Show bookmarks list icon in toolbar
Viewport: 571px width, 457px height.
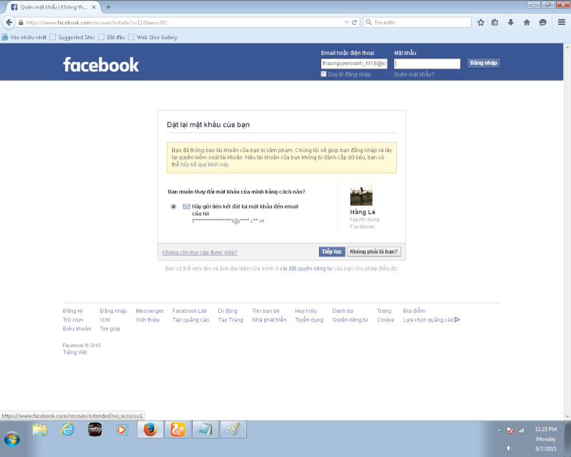pyautogui.click(x=495, y=23)
